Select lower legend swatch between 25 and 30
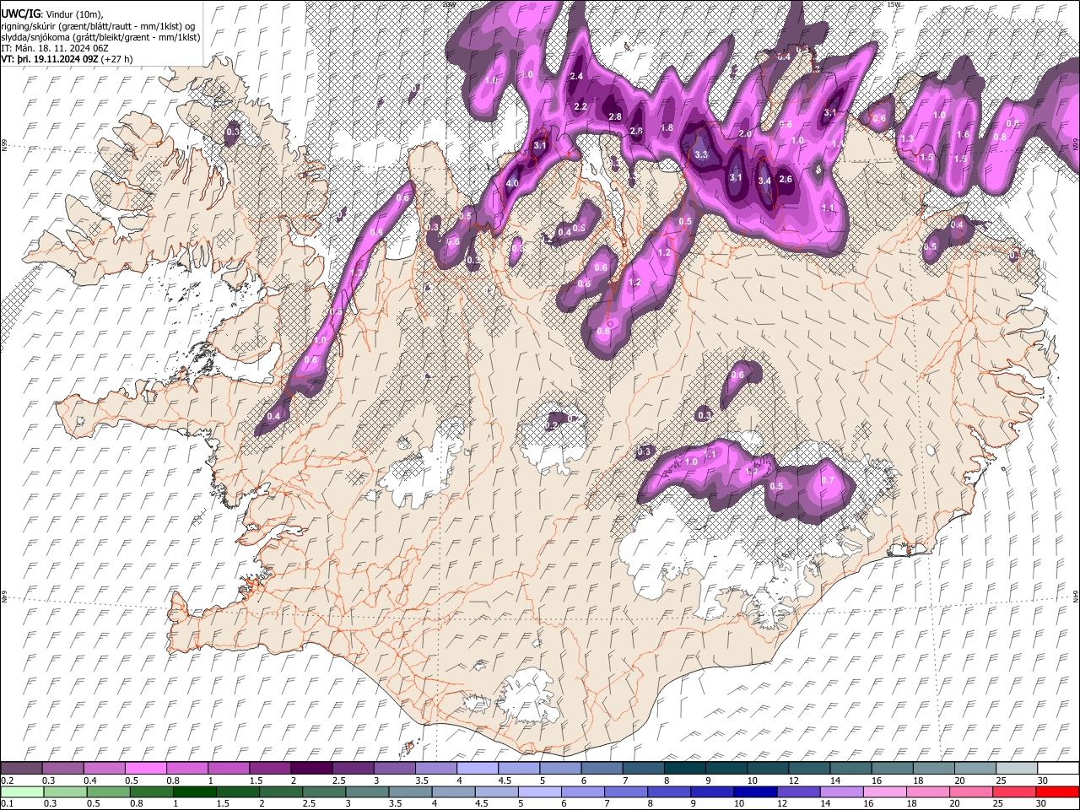Viewport: 1080px width, 810px height. point(1015,792)
